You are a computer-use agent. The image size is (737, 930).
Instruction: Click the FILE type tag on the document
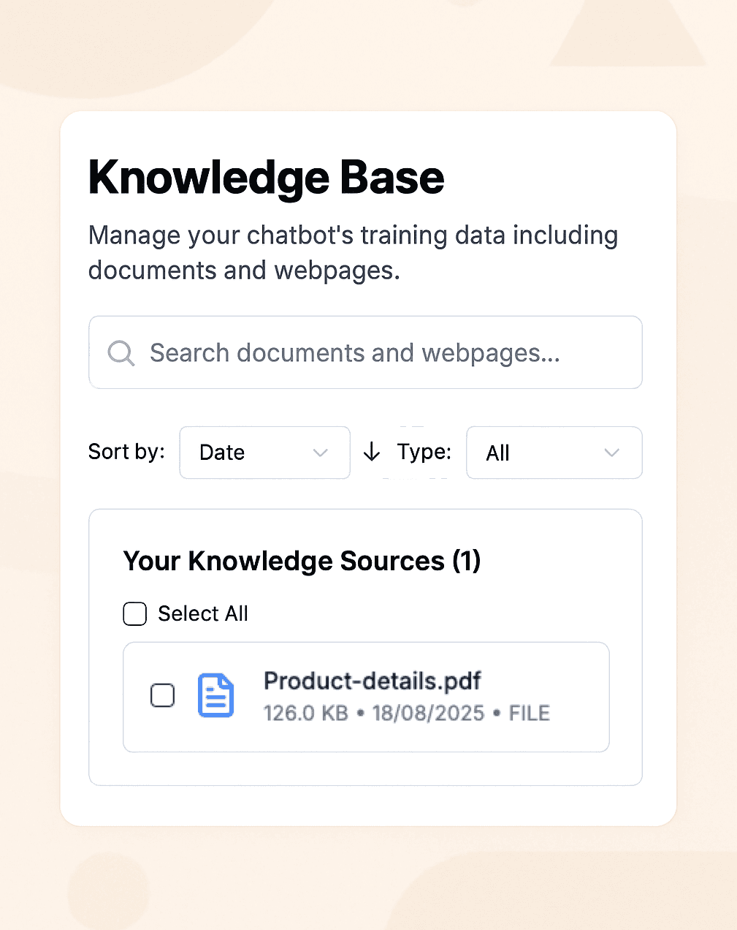tap(530, 714)
